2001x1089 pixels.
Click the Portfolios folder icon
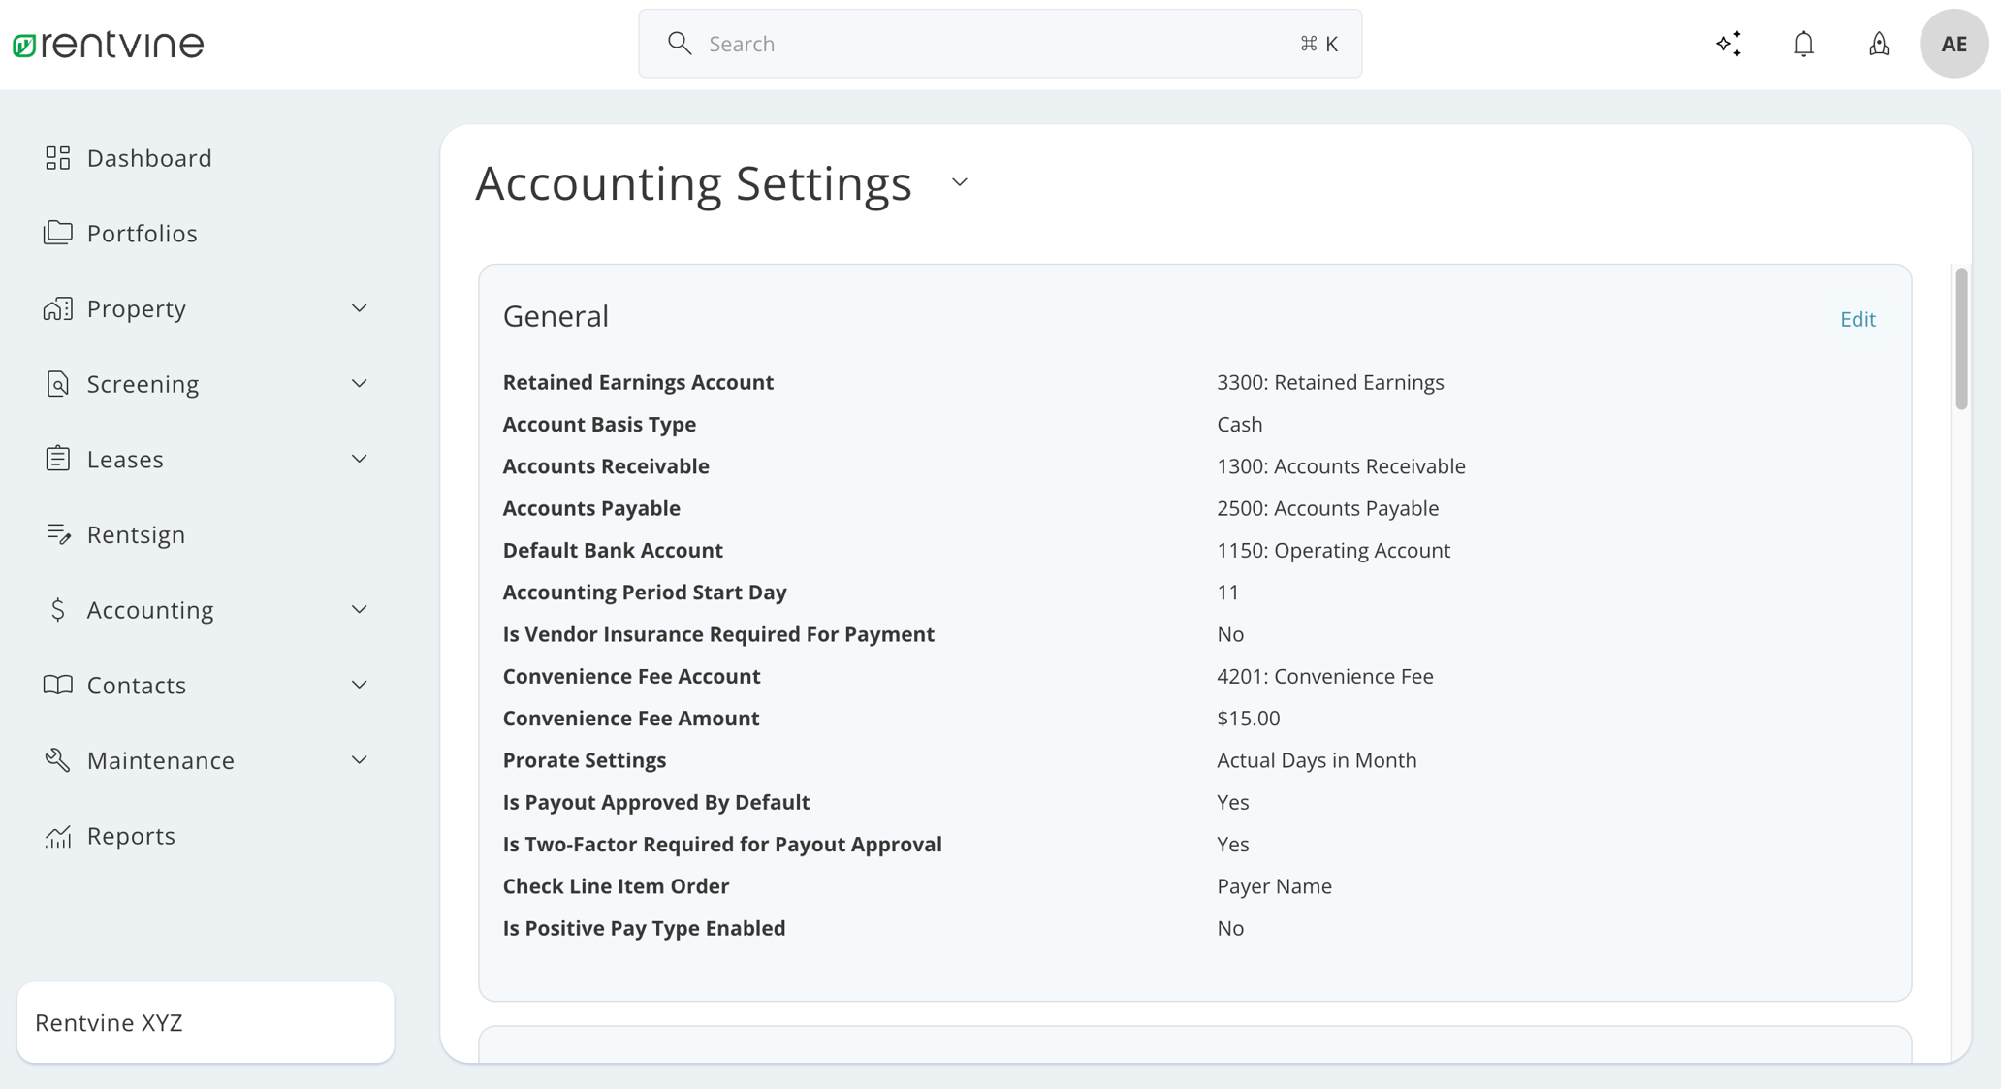tap(58, 233)
